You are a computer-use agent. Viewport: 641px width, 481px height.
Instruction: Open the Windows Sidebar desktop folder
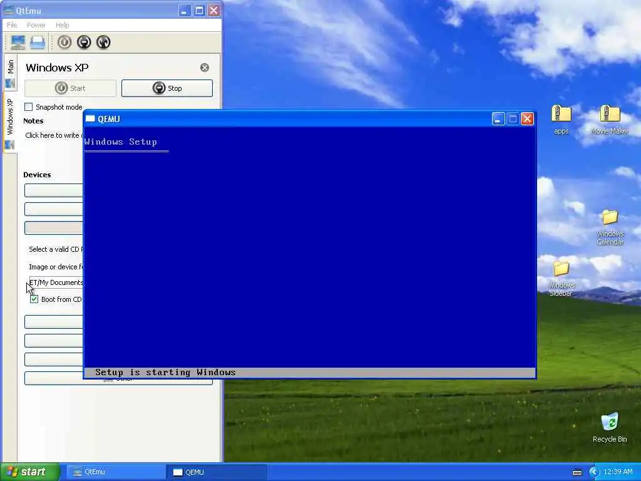pos(561,279)
